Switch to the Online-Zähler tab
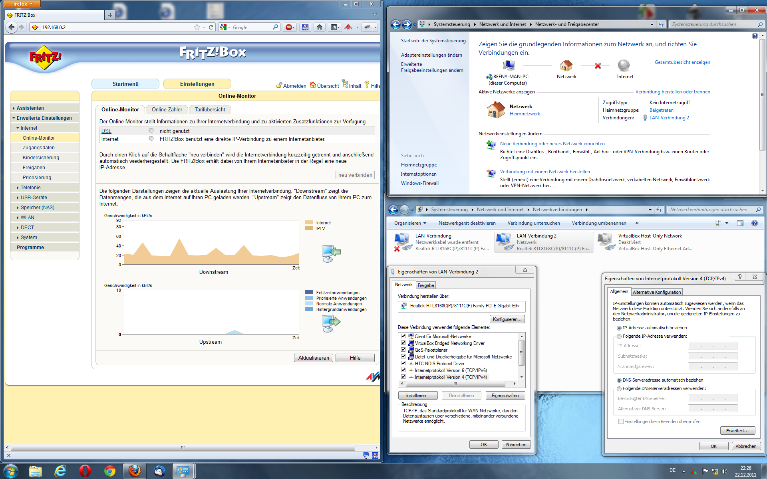767x479 pixels. (x=167, y=109)
